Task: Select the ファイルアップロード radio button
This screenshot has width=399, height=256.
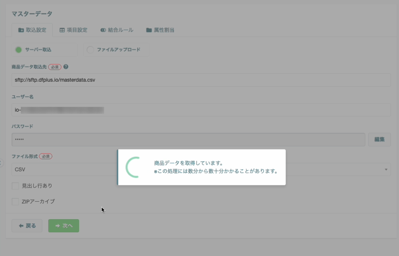Action: (x=90, y=50)
